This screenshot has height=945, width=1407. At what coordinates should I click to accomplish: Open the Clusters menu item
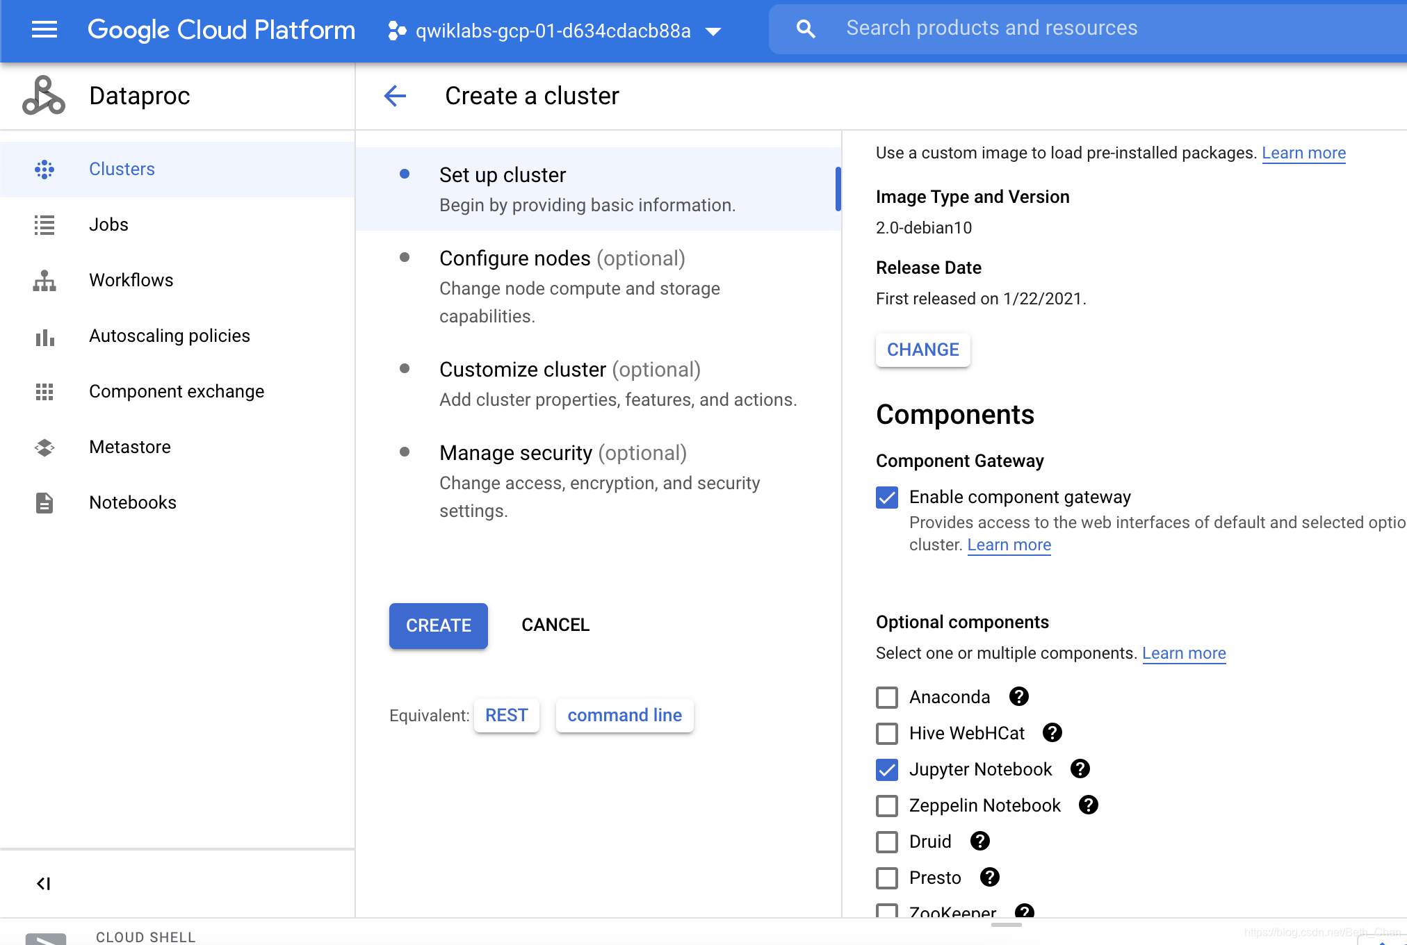(177, 169)
